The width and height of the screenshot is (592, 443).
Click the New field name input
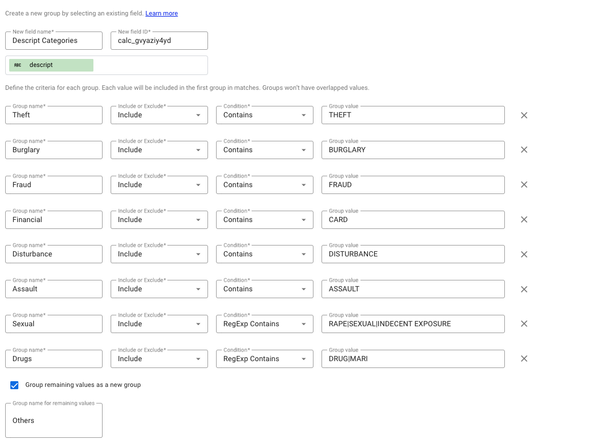pyautogui.click(x=54, y=41)
